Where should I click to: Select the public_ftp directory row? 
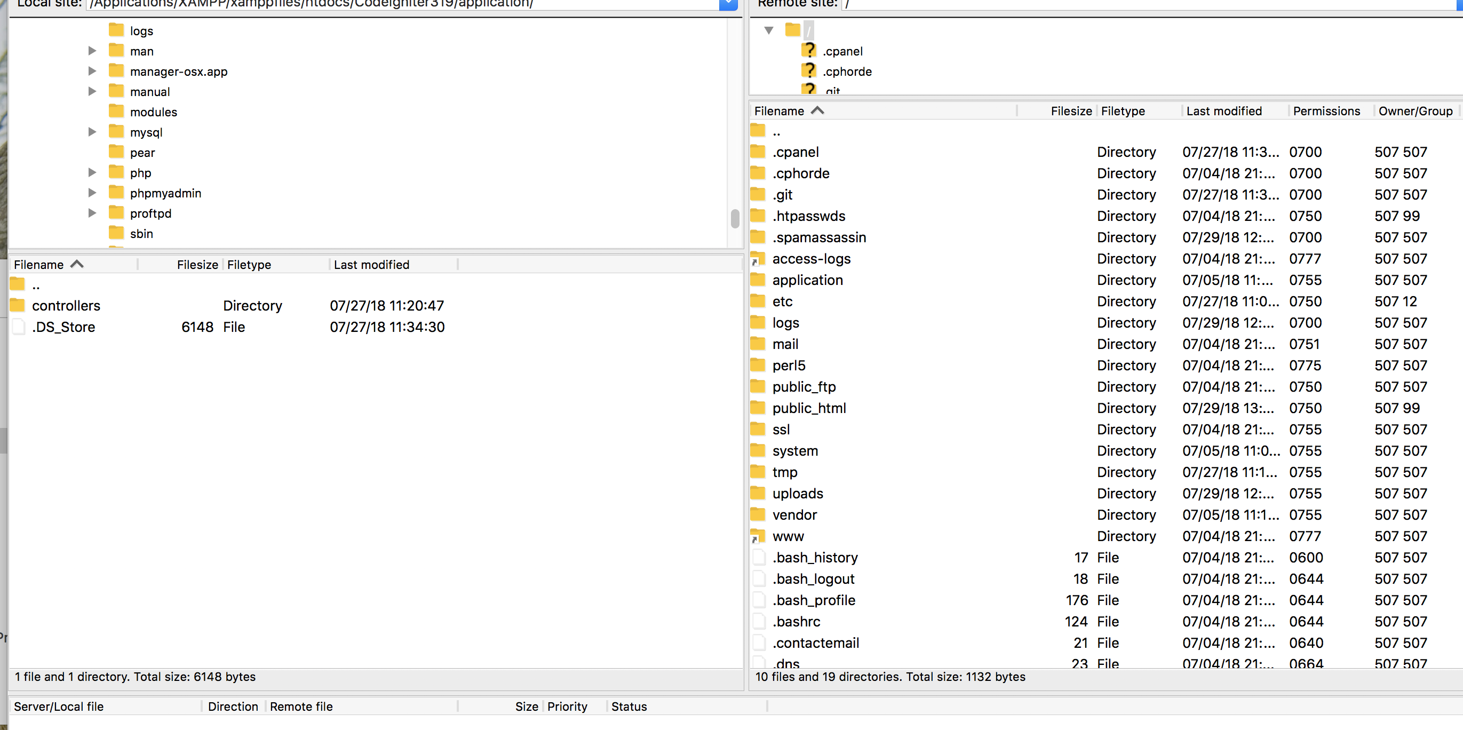[1106, 386]
